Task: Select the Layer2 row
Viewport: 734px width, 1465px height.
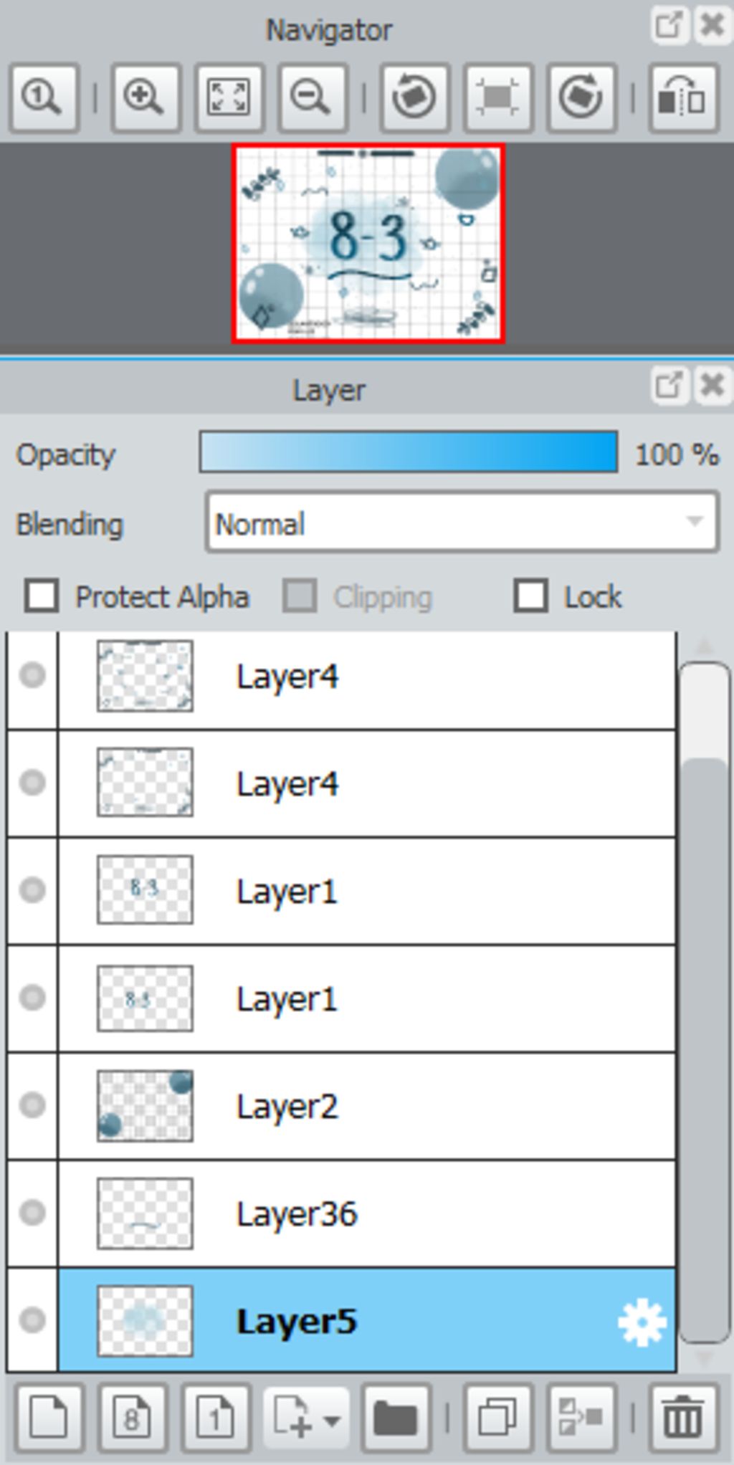Action: pyautogui.click(x=430, y=1106)
